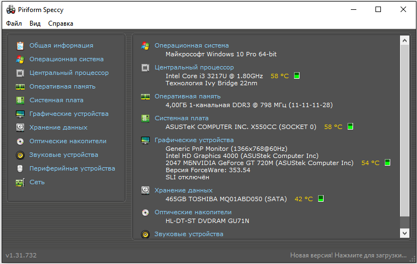Open the Вид menu
417x264 pixels.
click(x=35, y=24)
